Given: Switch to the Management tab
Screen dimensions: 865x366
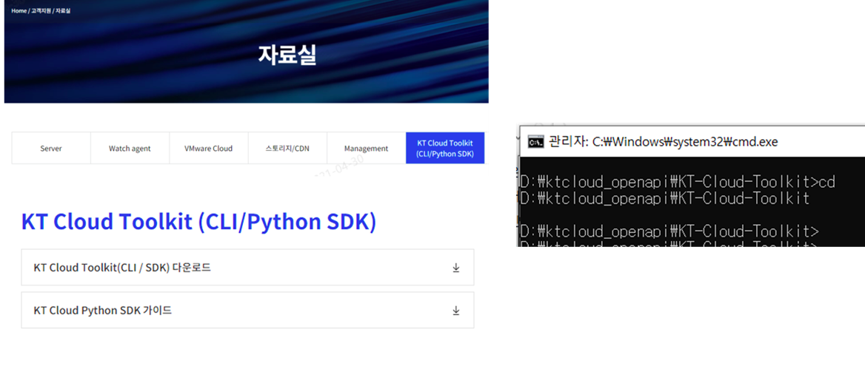Looking at the screenshot, I should point(367,148).
